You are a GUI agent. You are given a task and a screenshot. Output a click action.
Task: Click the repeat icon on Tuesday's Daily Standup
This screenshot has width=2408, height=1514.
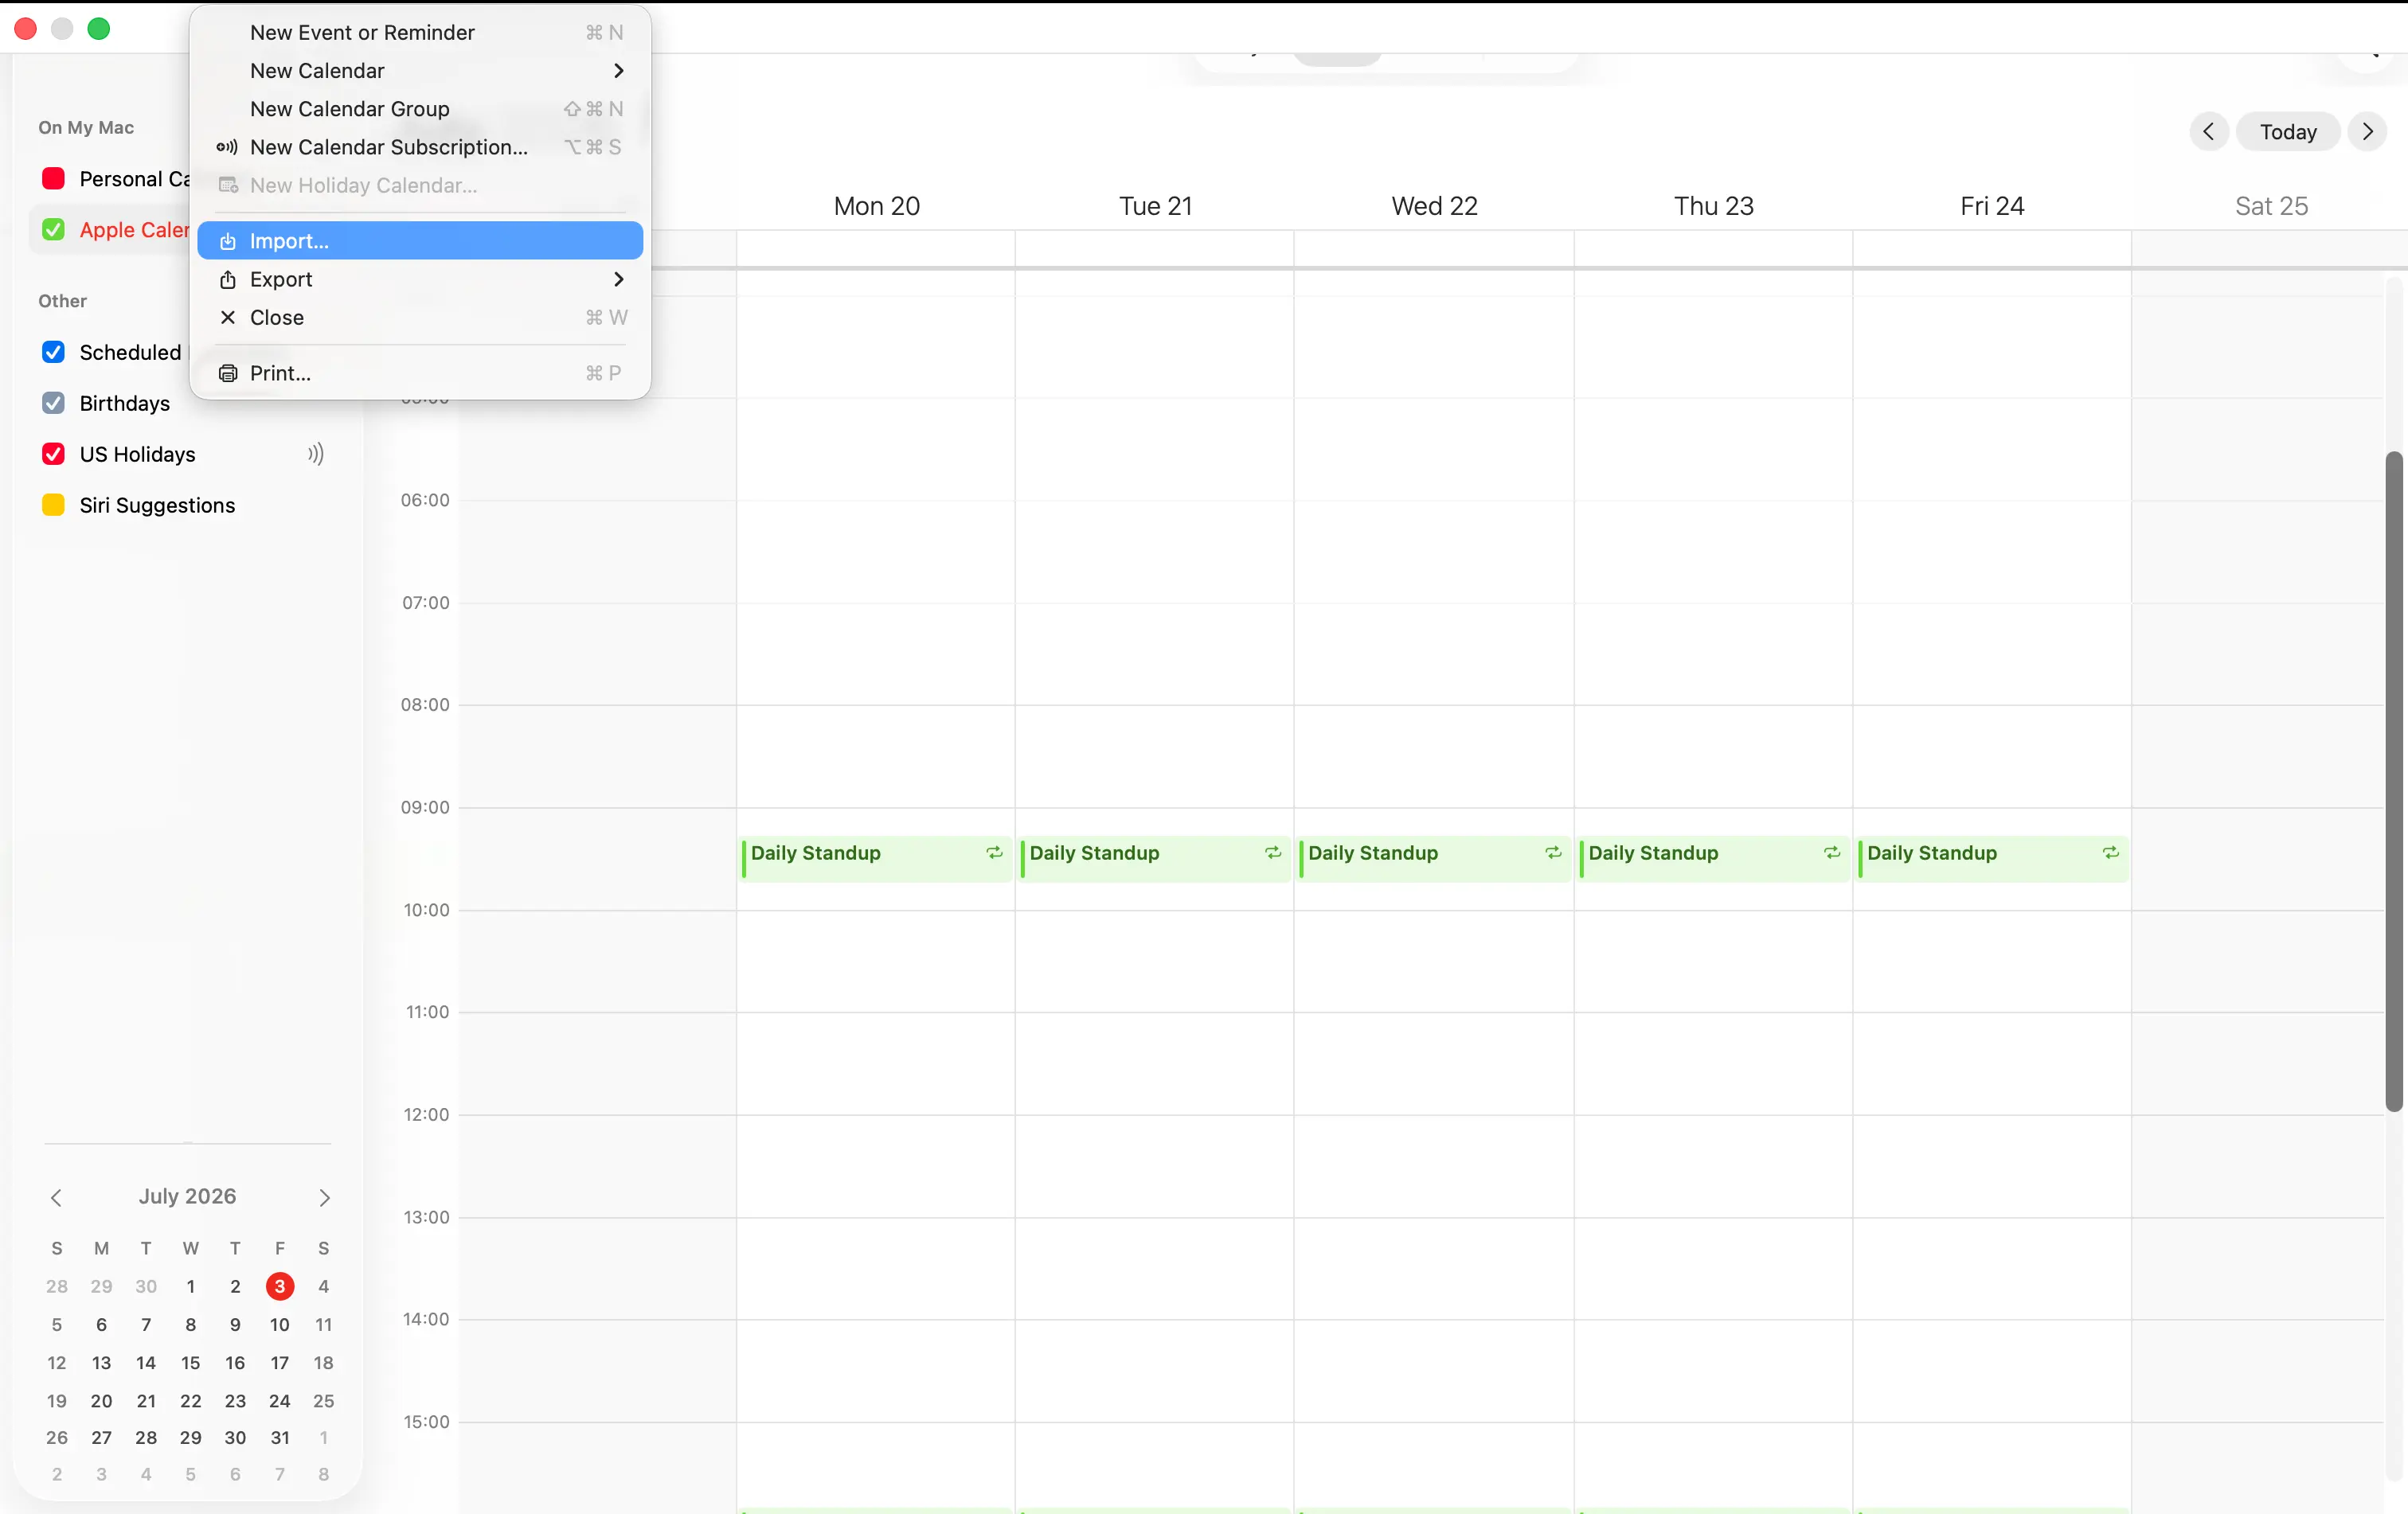click(1273, 853)
